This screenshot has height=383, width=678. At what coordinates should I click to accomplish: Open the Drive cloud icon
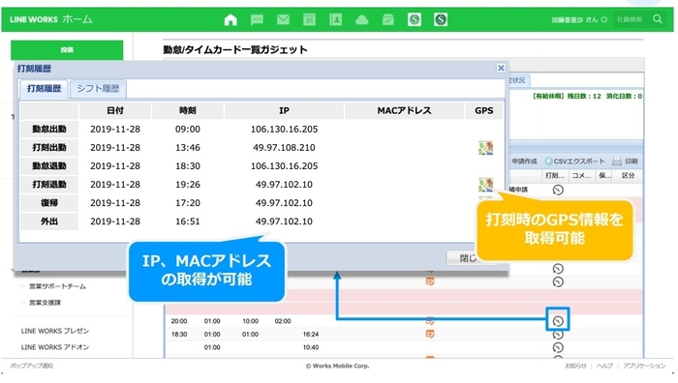coord(362,20)
